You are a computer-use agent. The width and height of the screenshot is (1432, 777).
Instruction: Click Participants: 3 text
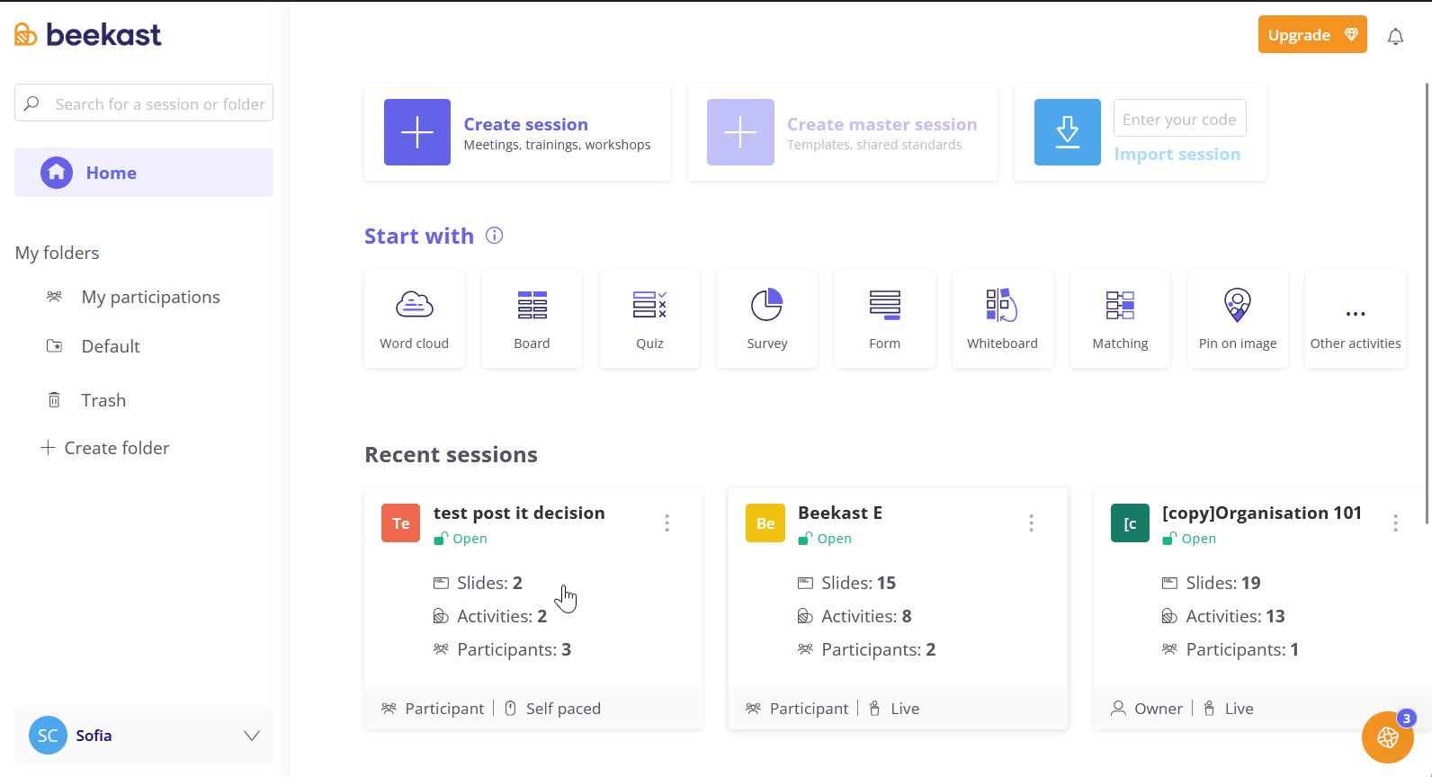click(x=514, y=649)
